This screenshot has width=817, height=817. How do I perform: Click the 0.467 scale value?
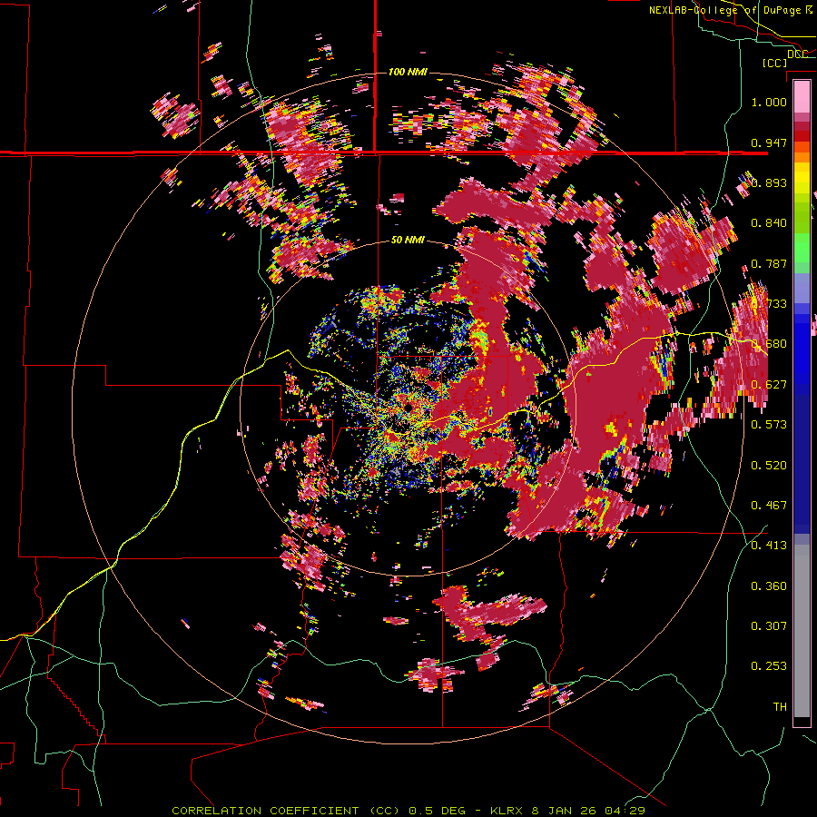point(769,505)
